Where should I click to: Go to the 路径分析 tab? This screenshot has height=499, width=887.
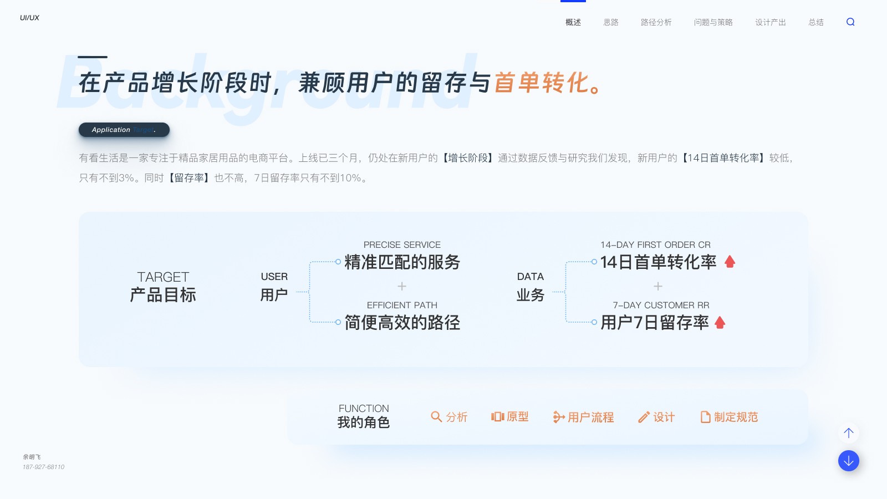pos(656,22)
